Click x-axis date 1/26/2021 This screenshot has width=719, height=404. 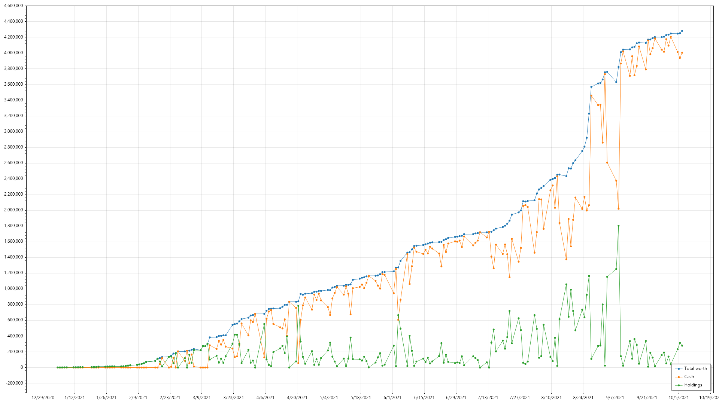click(x=106, y=398)
